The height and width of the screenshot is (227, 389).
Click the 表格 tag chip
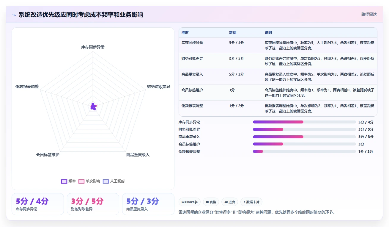pos(211,202)
